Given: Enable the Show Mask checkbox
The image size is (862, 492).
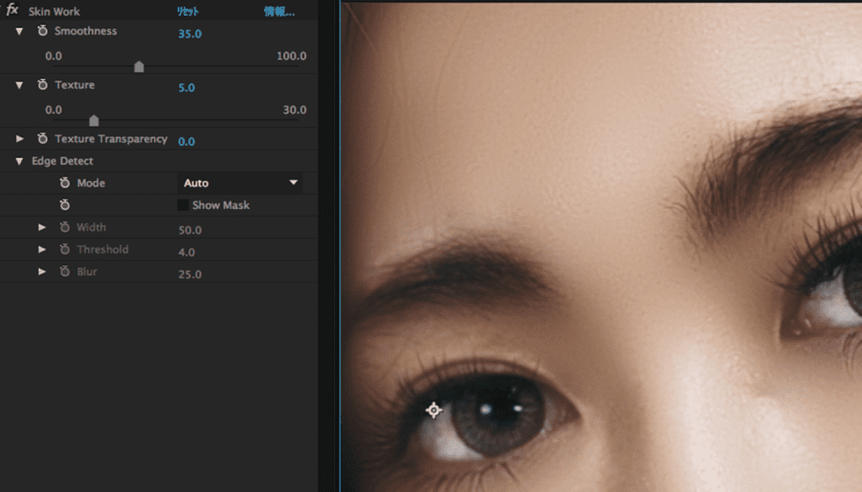Looking at the screenshot, I should 183,205.
